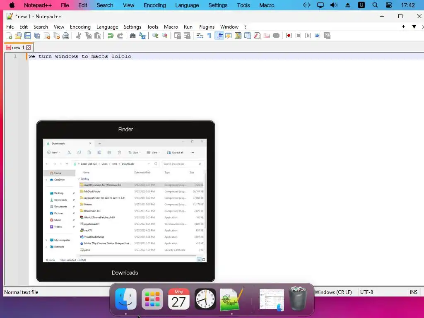The image size is (424, 318).
Task: Zoom in with the magnifier plus icon
Action: click(155, 36)
